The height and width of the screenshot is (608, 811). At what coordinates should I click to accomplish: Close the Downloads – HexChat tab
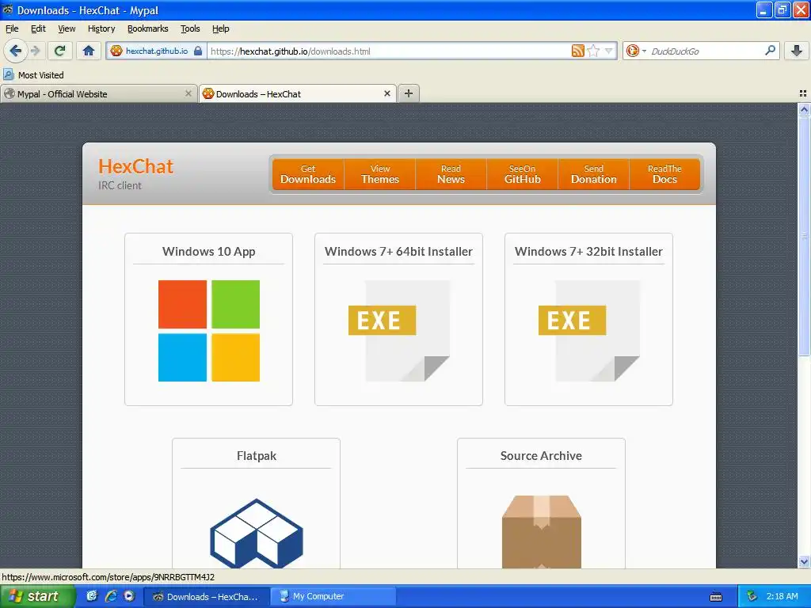(386, 93)
